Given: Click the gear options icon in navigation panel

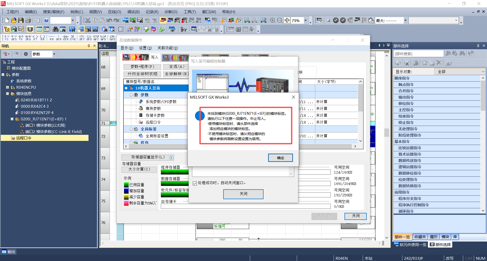Looking at the screenshot, I should (x=26, y=54).
